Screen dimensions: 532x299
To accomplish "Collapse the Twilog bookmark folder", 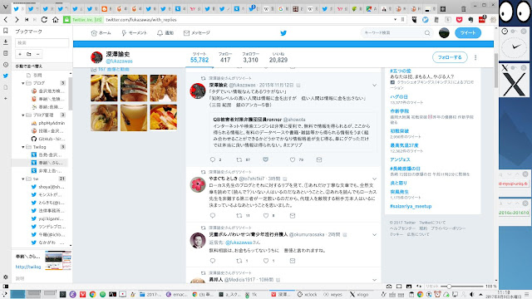I will (x=22, y=147).
